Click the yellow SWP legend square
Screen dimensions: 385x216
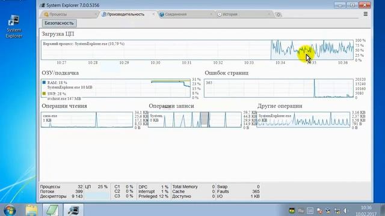[44, 94]
